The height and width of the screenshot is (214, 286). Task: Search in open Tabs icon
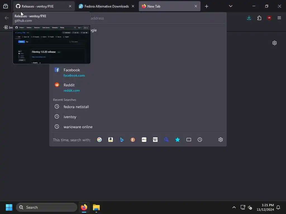click(189, 140)
